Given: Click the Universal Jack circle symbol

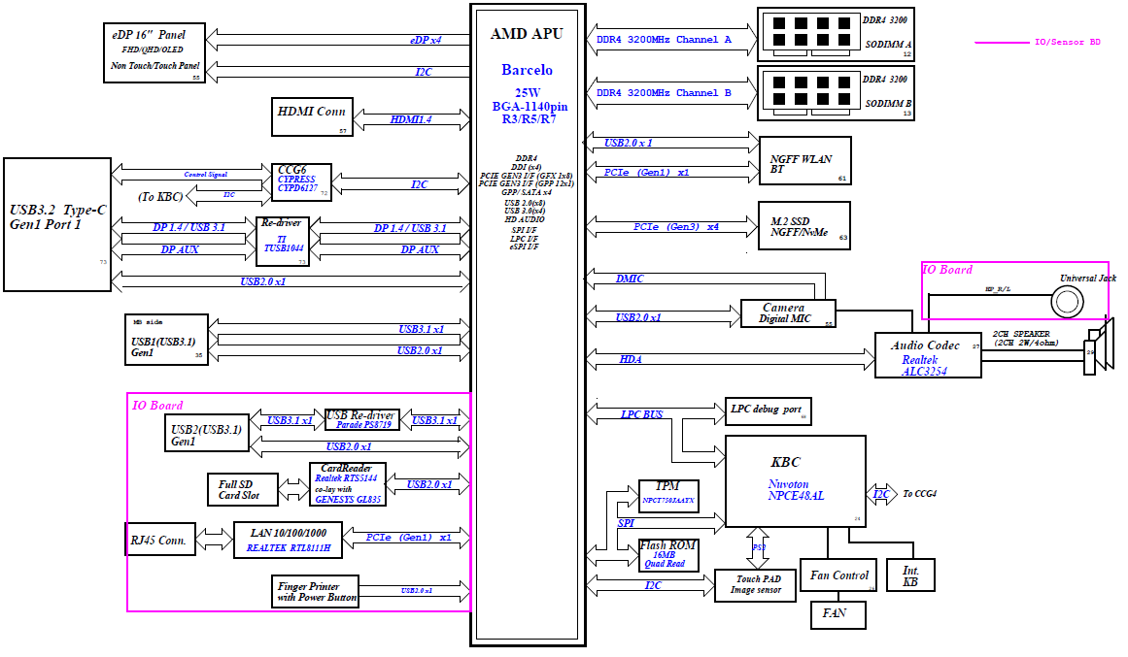Looking at the screenshot, I should (x=1067, y=303).
